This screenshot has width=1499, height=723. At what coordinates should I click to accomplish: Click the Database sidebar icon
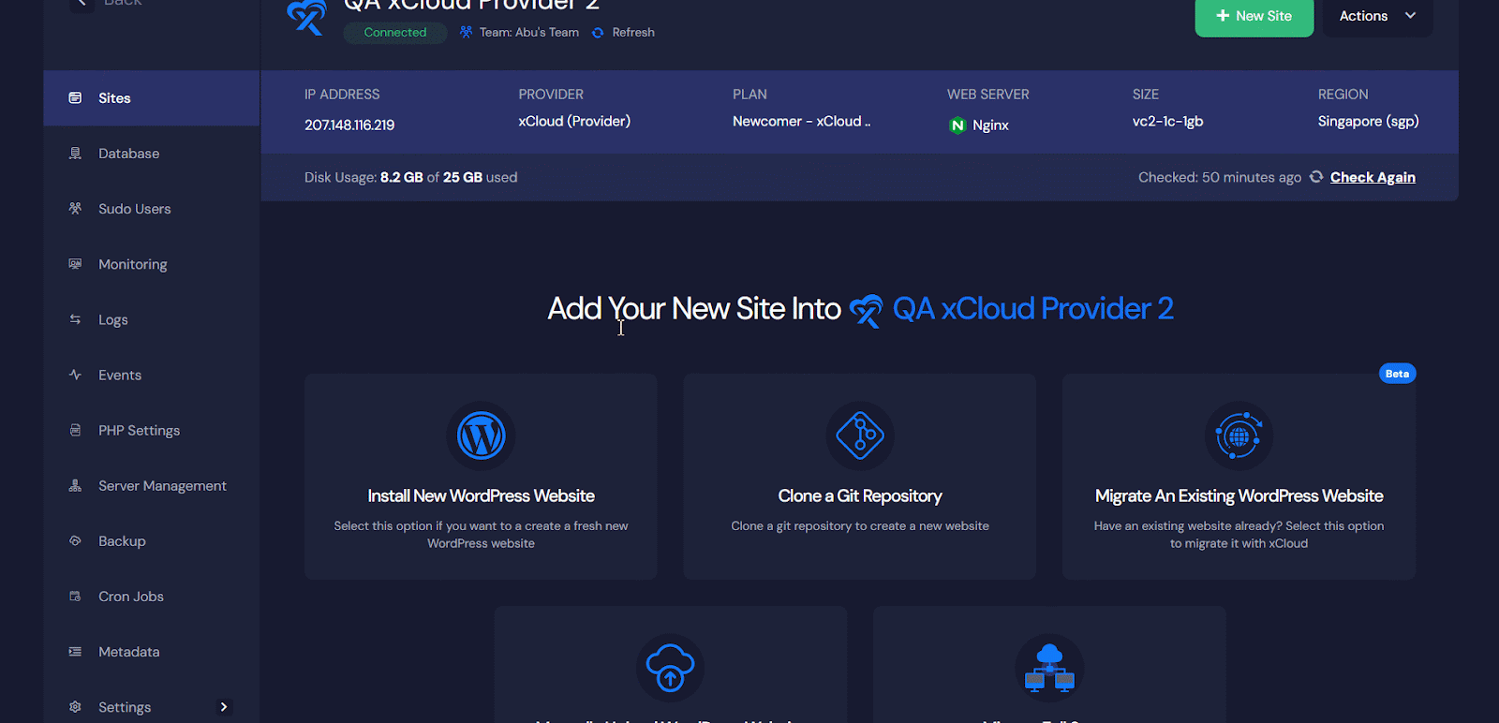(x=75, y=153)
